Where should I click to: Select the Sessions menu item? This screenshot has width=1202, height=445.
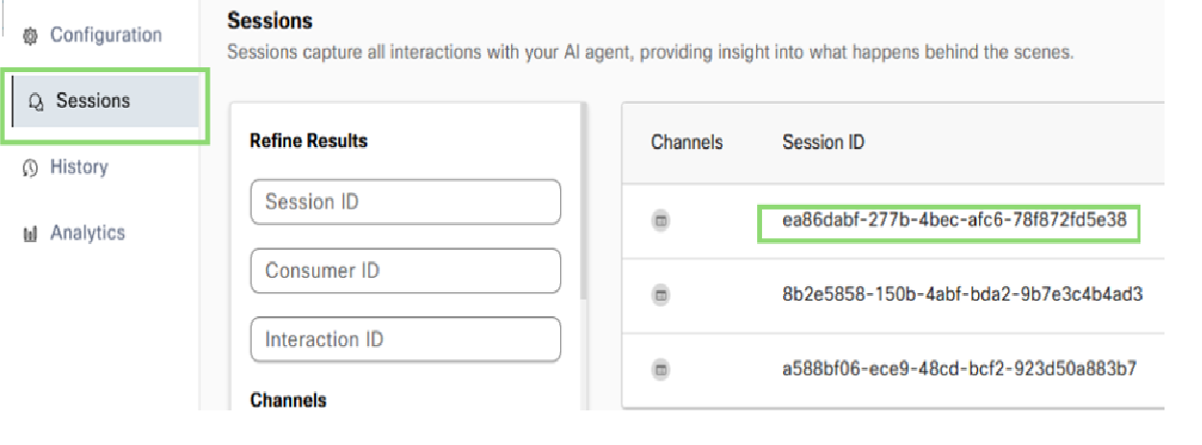[92, 101]
